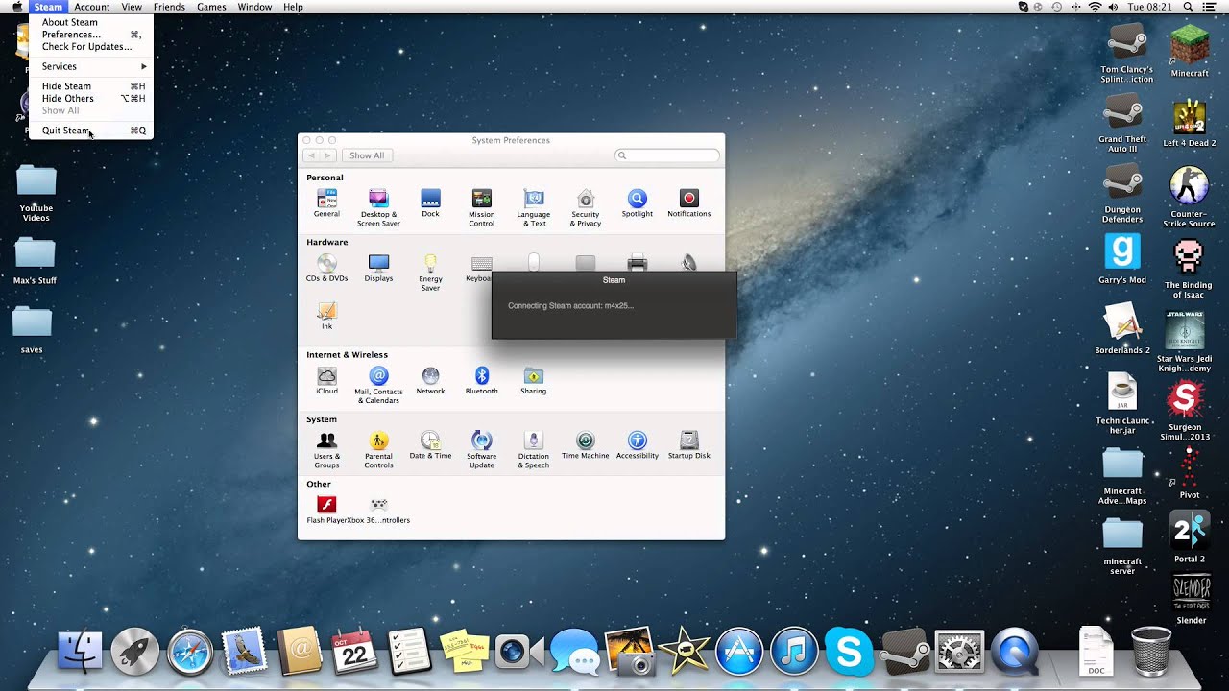Image resolution: width=1229 pixels, height=691 pixels.
Task: Open Desktop & Screen Saver preferences
Action: (378, 207)
